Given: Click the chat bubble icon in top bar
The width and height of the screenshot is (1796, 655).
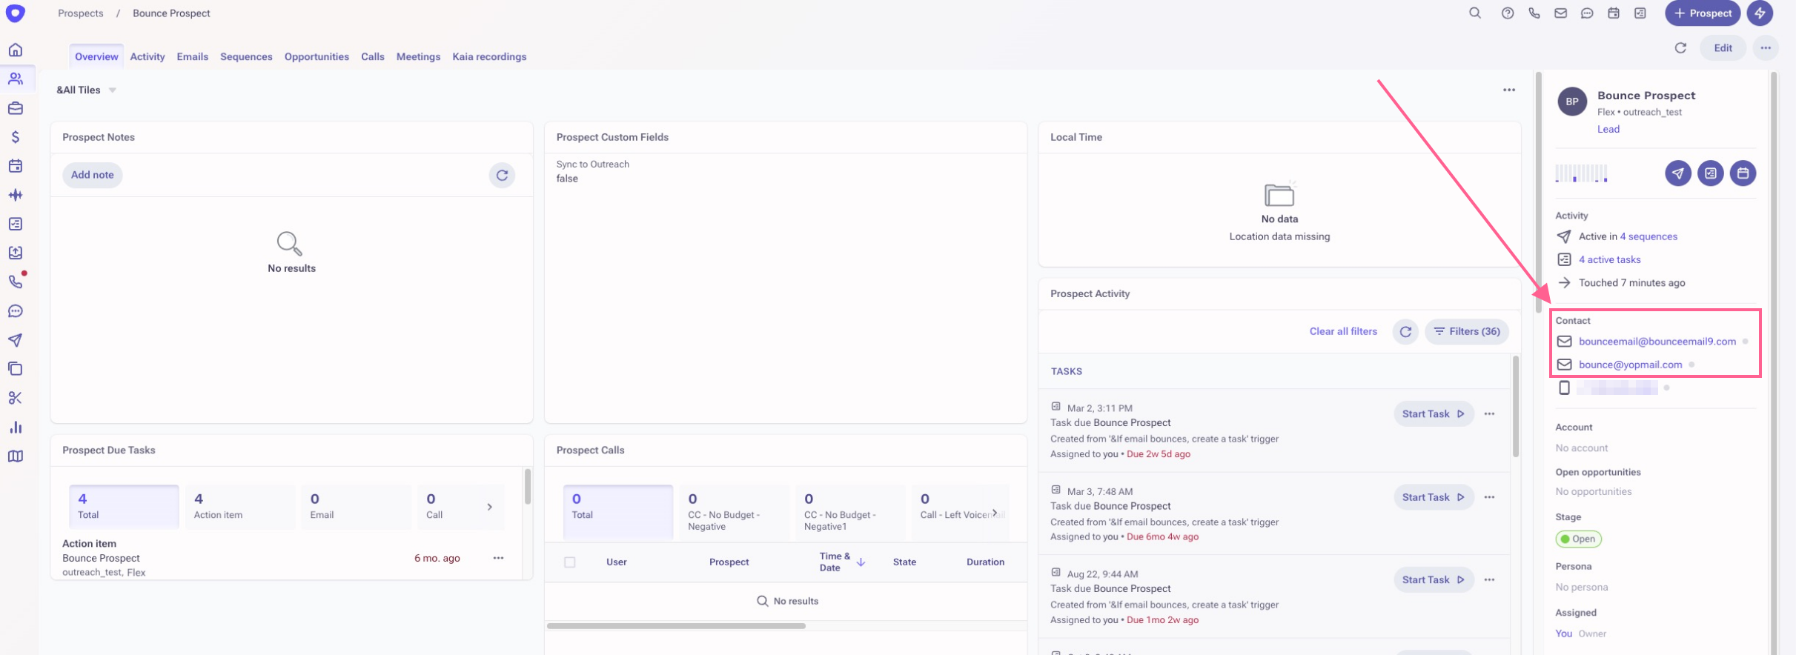Looking at the screenshot, I should click(x=1587, y=13).
